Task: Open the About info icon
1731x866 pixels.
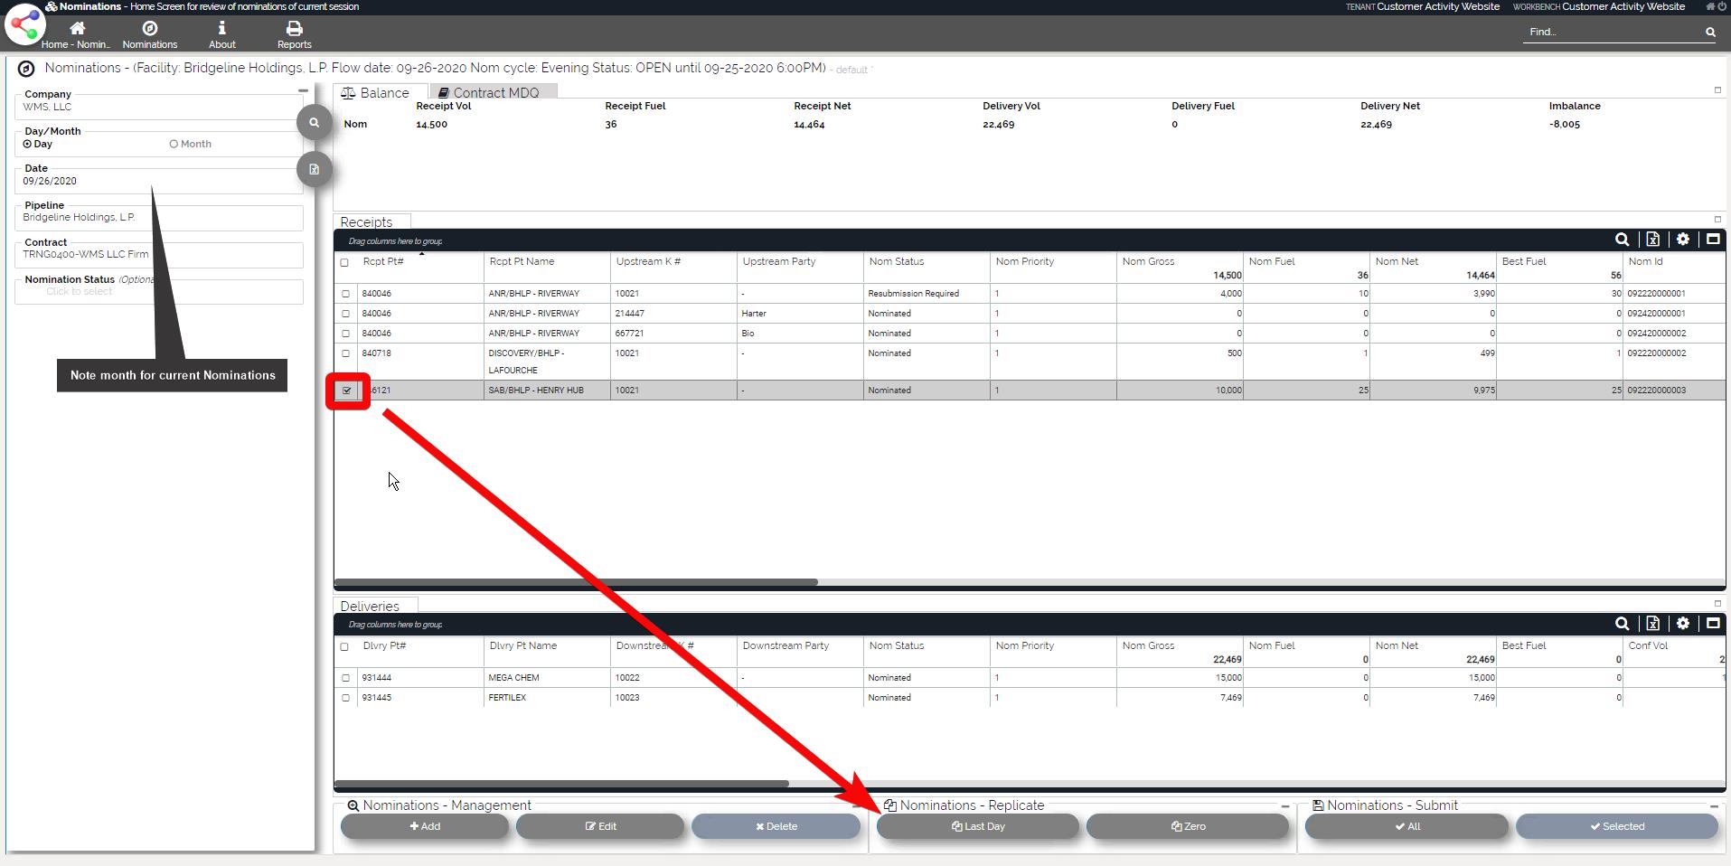Action: pyautogui.click(x=221, y=30)
